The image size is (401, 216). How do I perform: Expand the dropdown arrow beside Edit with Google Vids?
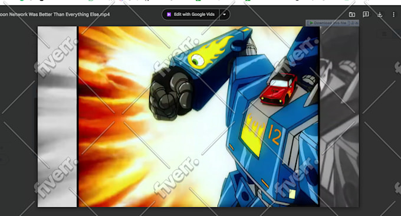(x=224, y=14)
